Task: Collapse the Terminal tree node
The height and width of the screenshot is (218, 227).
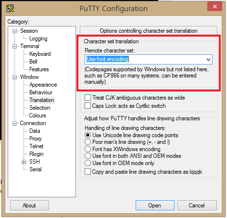Action: pos(14,46)
